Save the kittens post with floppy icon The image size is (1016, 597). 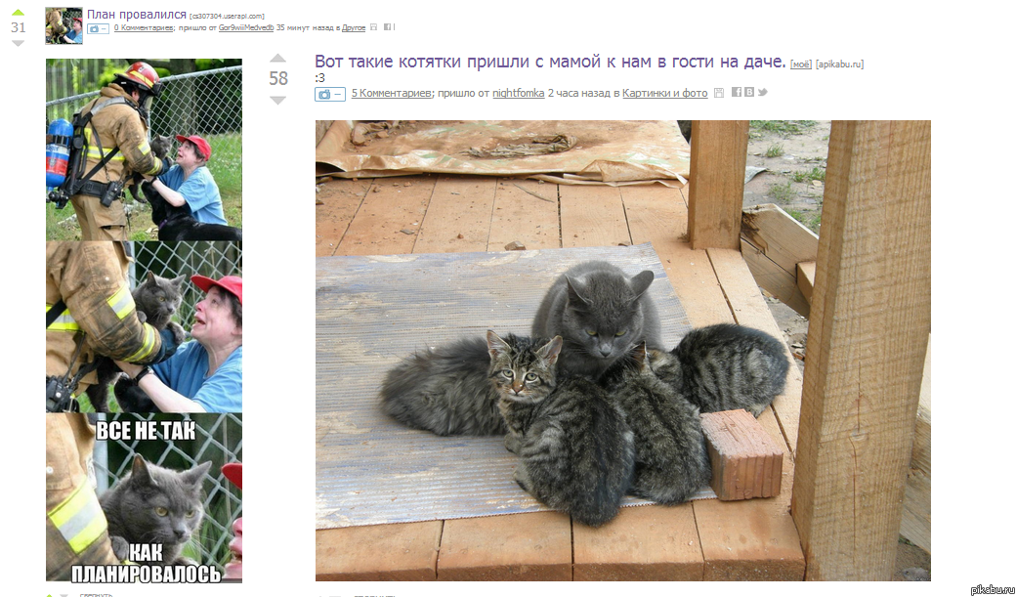point(719,93)
